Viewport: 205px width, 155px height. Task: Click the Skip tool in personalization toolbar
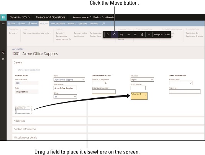(135, 35)
